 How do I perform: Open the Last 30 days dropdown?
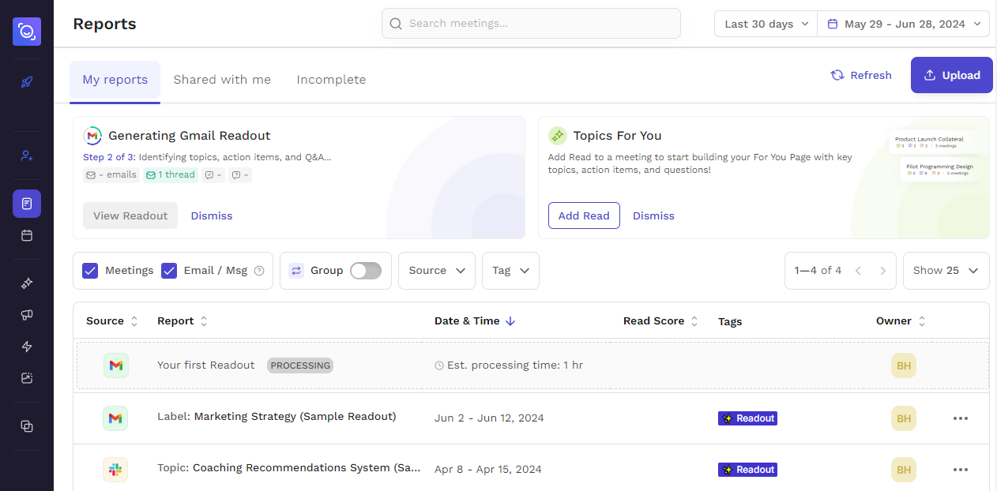766,24
